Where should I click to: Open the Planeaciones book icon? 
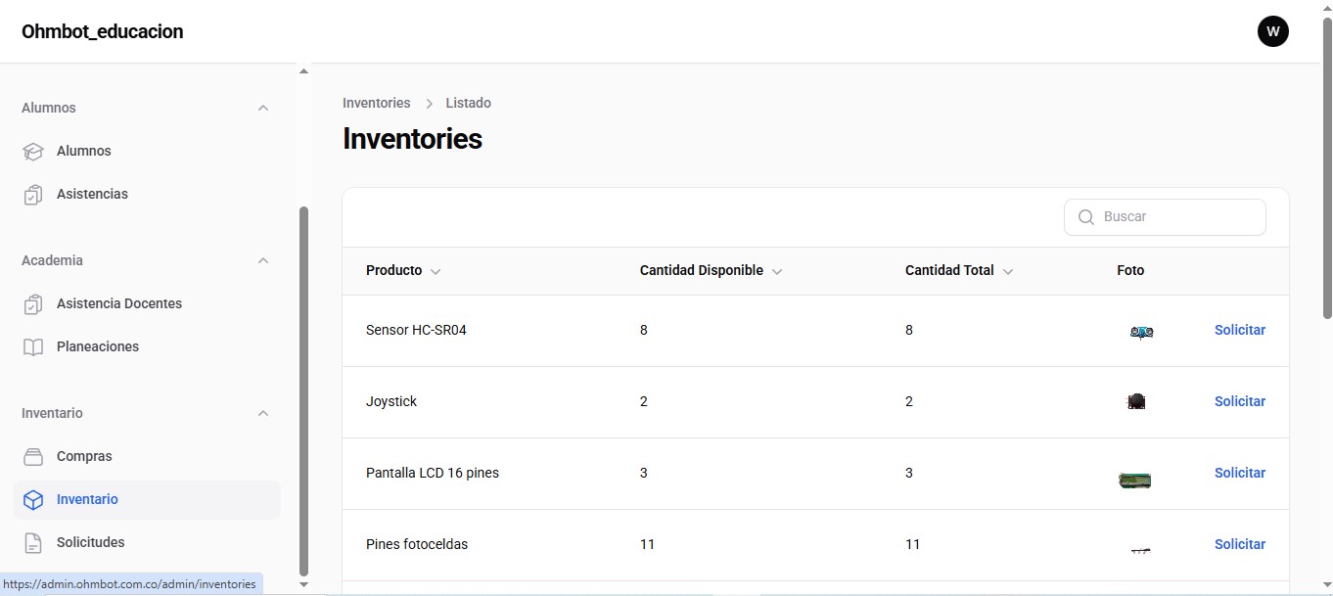(33, 347)
